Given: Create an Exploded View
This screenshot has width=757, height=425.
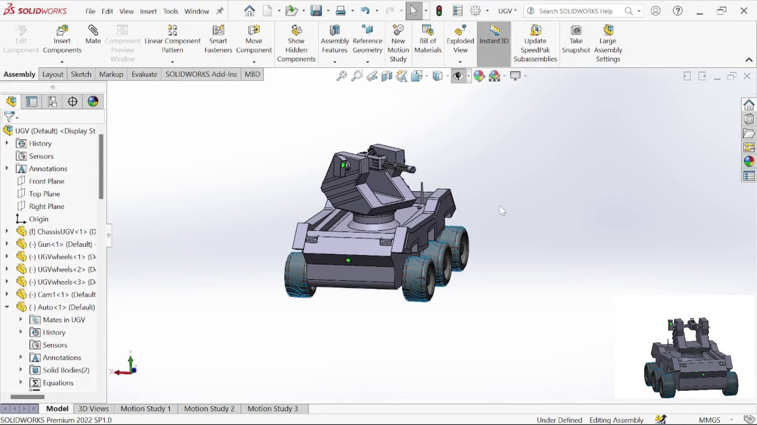Looking at the screenshot, I should [460, 39].
